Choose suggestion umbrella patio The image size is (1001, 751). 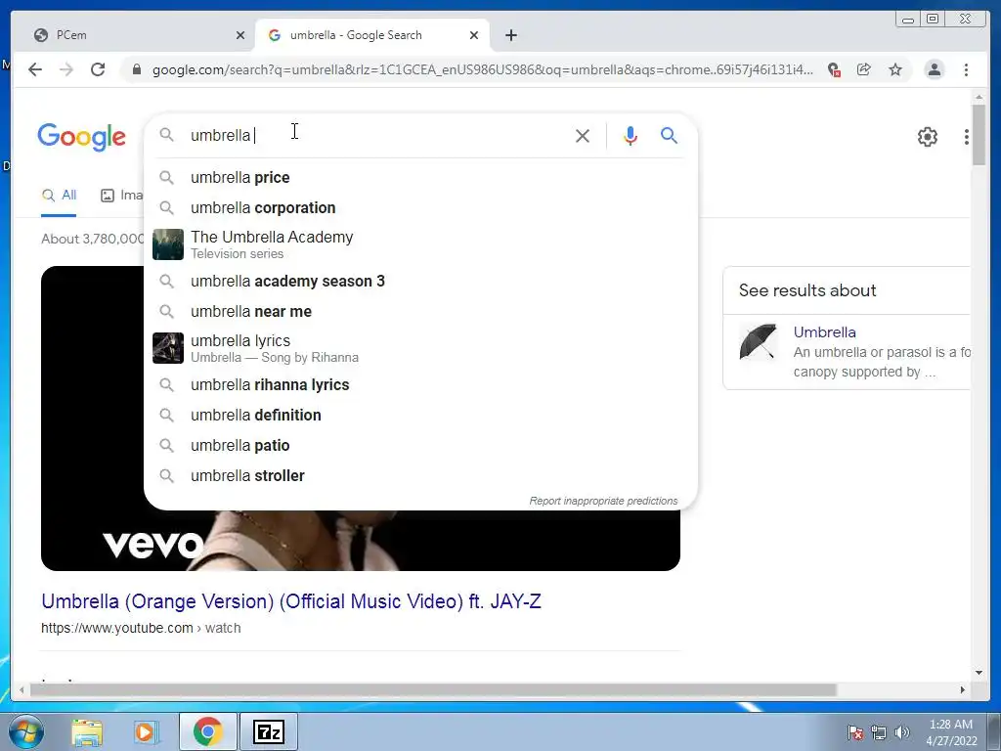(420, 446)
